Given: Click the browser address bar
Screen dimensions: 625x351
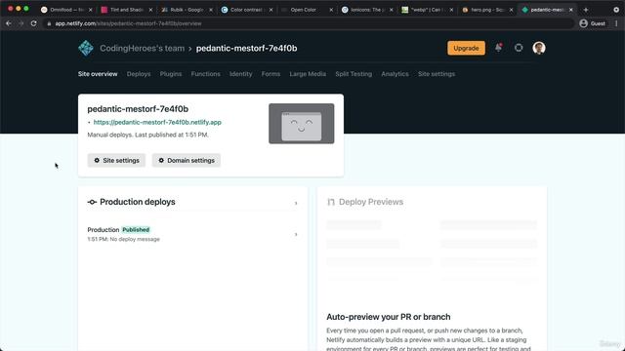Looking at the screenshot, I should 309,23.
